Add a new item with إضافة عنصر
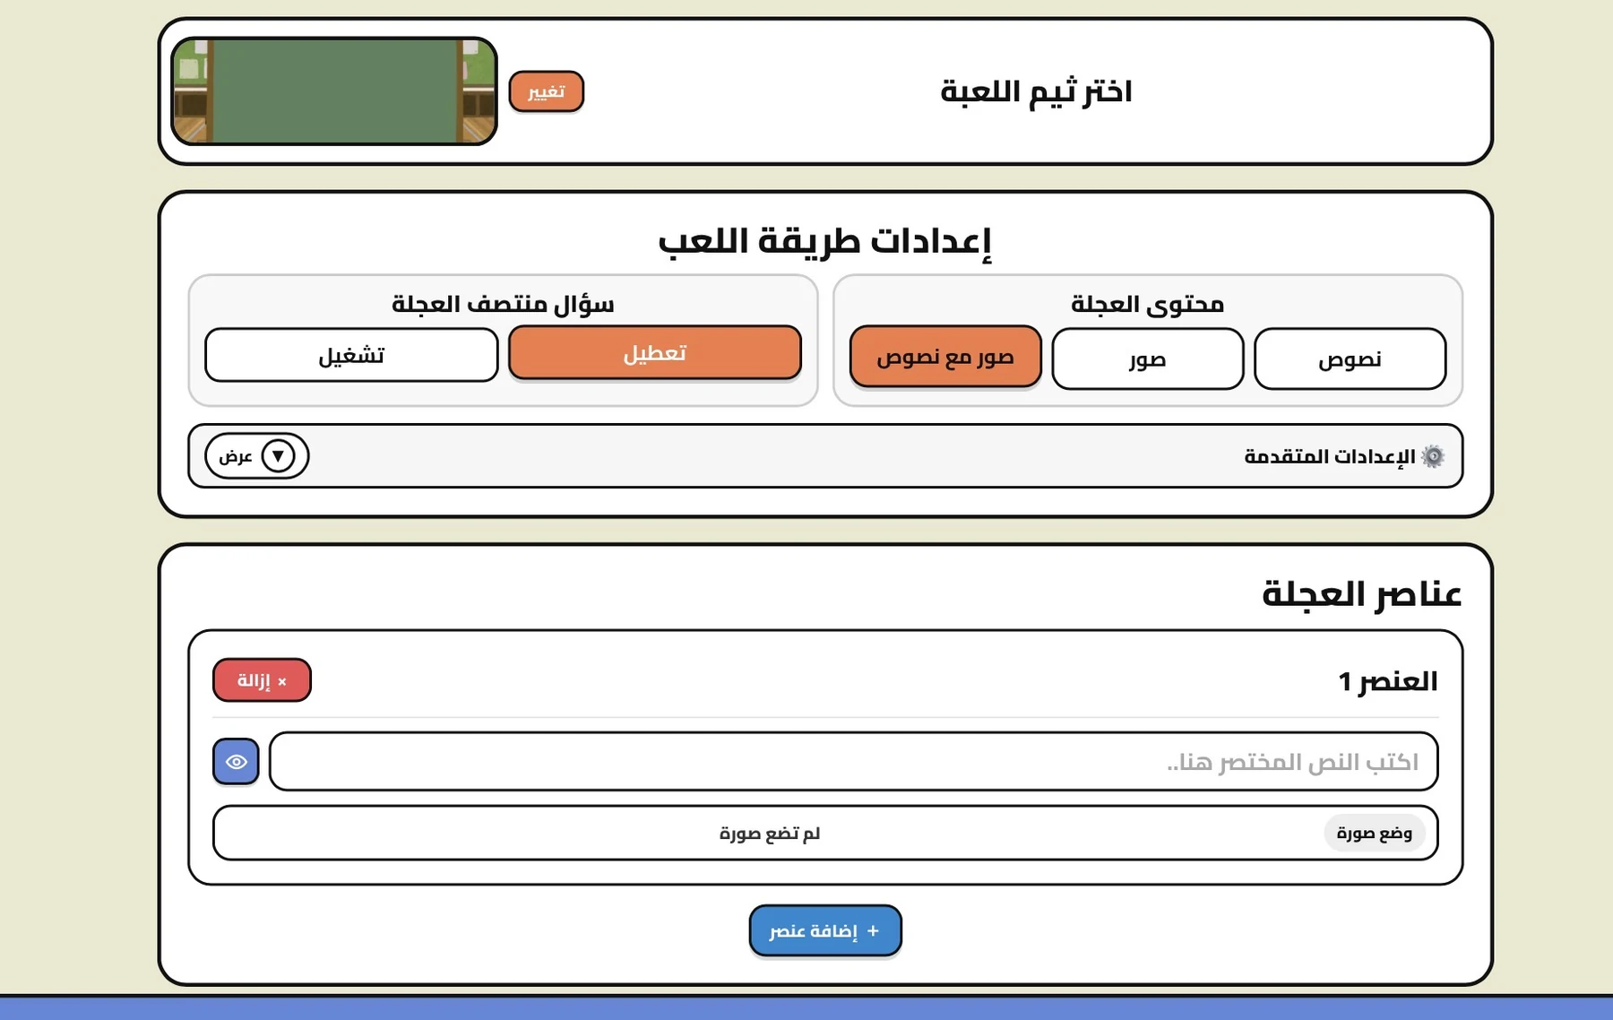 (825, 930)
